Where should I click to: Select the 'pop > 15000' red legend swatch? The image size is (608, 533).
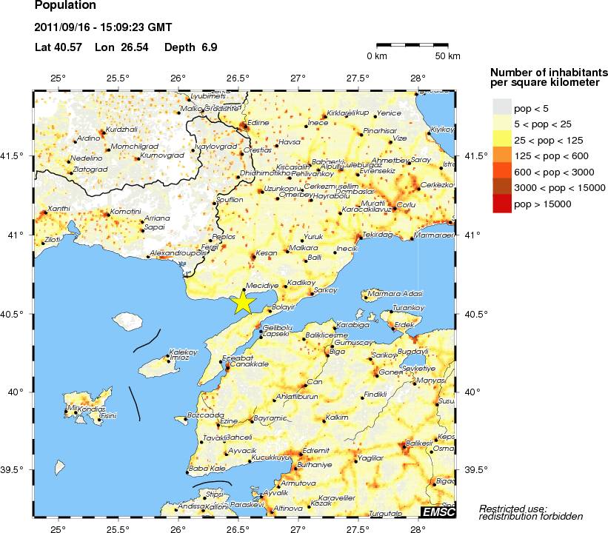click(501, 204)
